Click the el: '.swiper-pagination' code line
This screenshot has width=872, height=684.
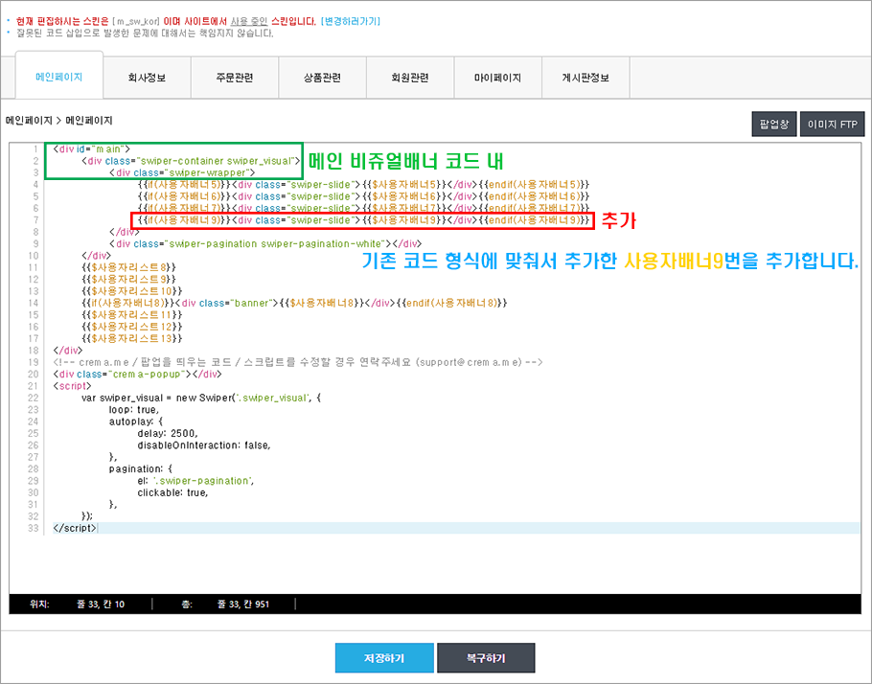(x=195, y=481)
